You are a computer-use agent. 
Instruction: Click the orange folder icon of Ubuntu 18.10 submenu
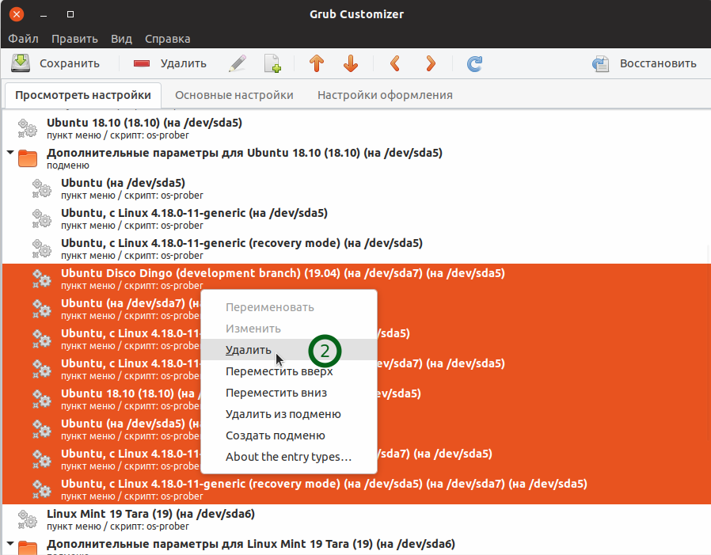coord(27,158)
